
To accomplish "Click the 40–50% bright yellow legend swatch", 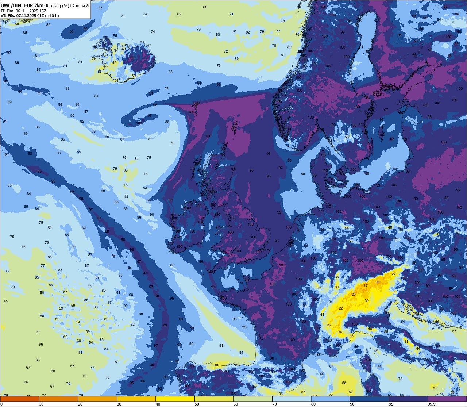I will (175, 399).
